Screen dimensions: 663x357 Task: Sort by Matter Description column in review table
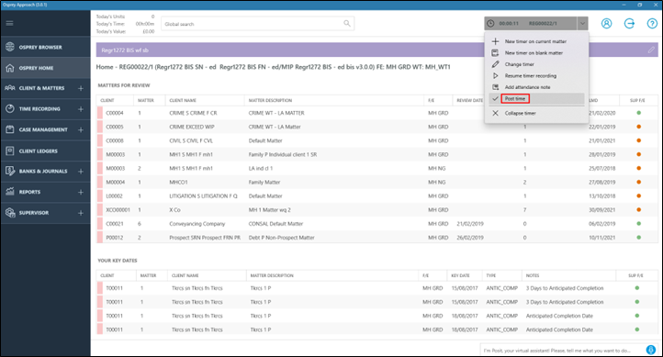click(270, 100)
